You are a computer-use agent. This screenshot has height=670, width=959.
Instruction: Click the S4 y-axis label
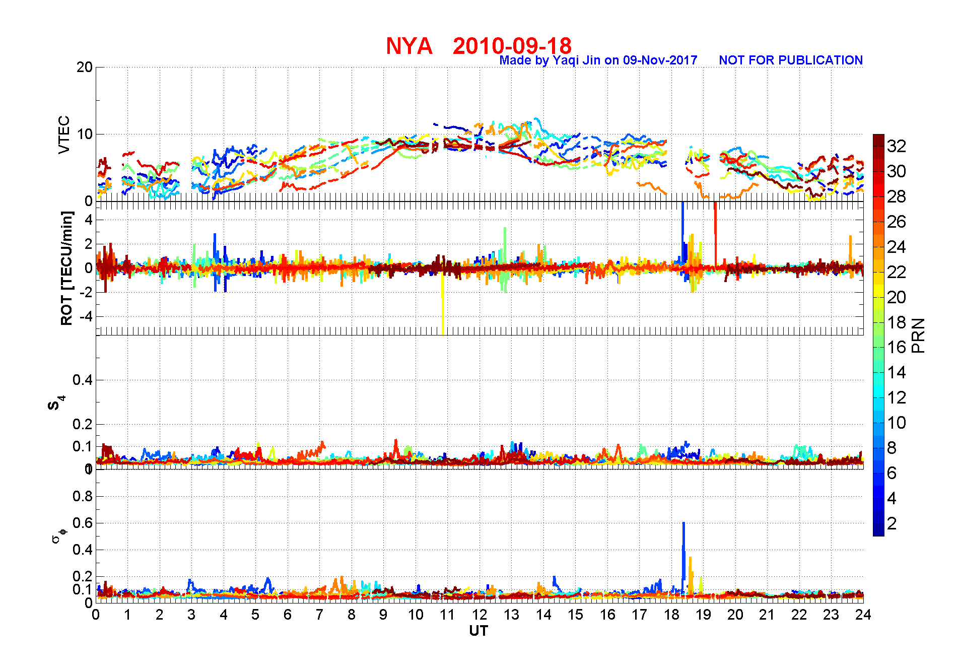pyautogui.click(x=56, y=403)
